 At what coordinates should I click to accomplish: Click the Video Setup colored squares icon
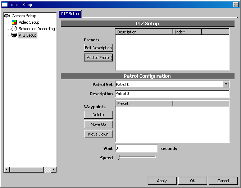coord(14,22)
